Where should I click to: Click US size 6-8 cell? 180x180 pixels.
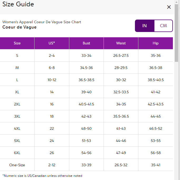point(52,68)
